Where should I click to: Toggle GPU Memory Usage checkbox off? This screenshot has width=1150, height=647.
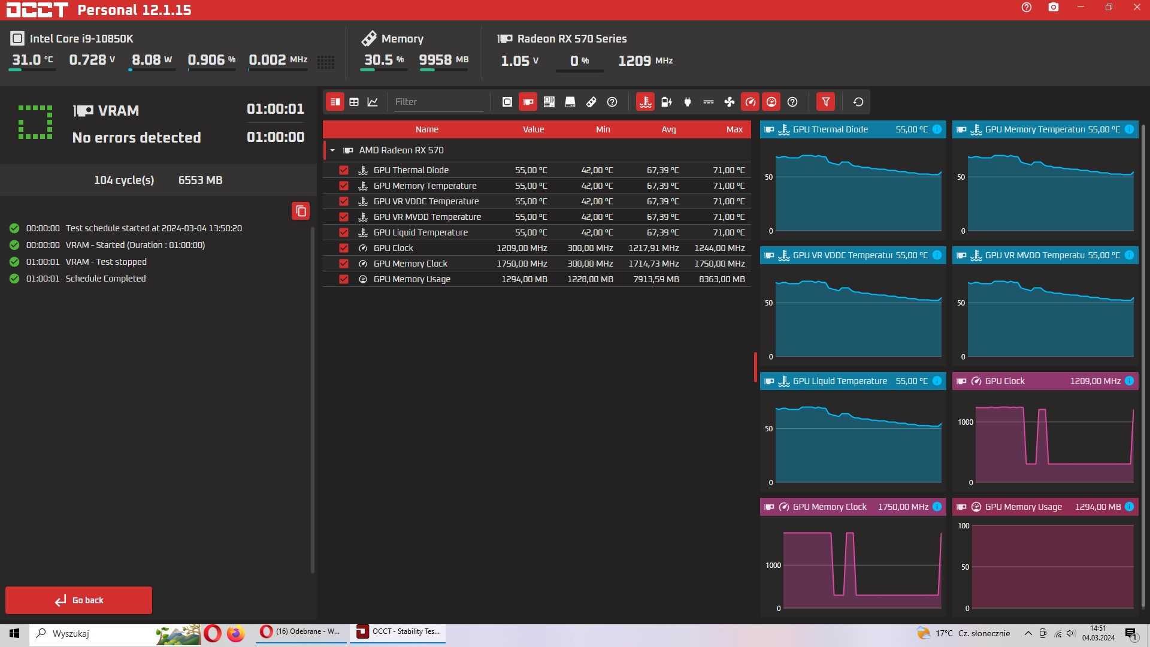343,279
